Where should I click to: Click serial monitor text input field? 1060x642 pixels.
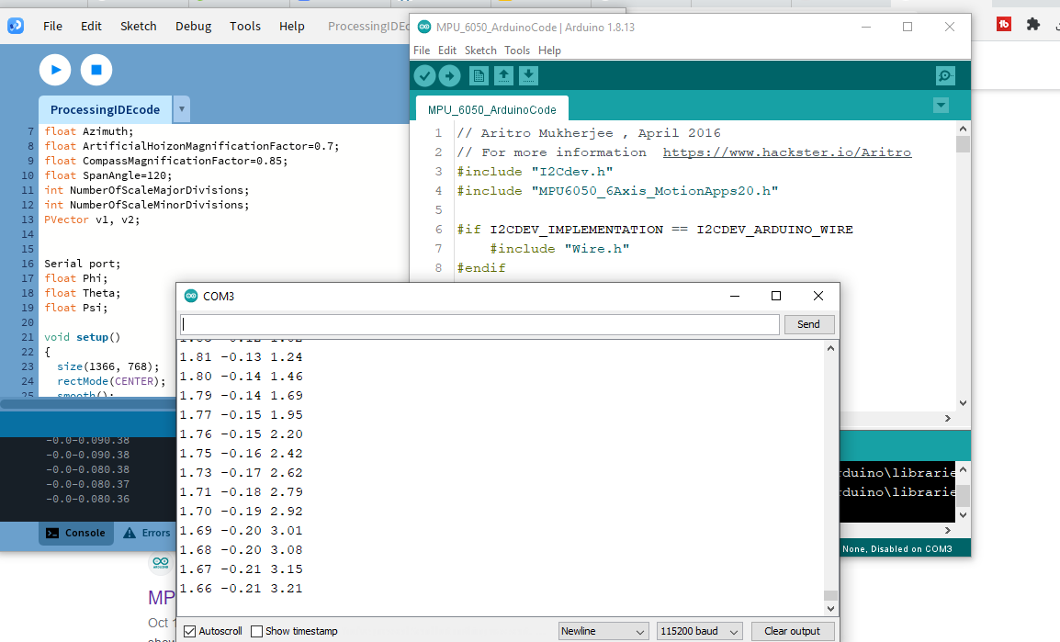point(480,324)
